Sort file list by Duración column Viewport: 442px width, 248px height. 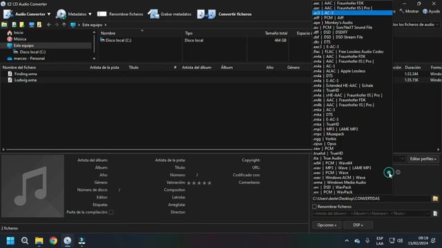[413, 68]
